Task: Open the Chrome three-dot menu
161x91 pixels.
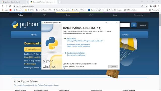Action: point(158,6)
